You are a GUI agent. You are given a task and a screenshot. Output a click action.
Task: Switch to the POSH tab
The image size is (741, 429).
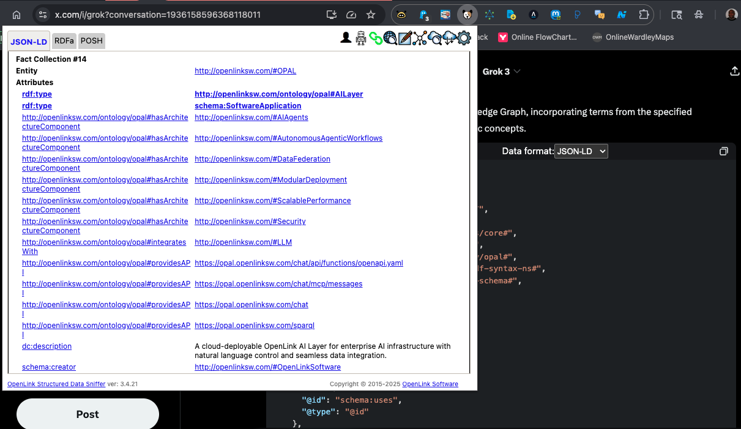tap(92, 41)
